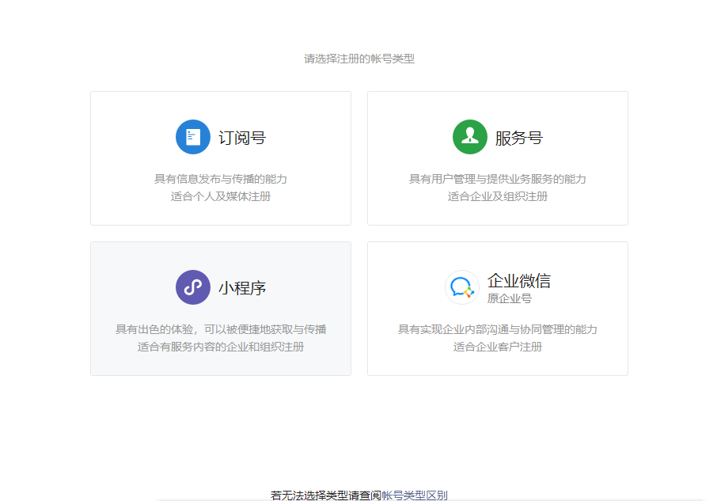Click 具有实现企业内部沟通与协同管理的能力 description
This screenshot has width=717, height=501.
tap(498, 329)
